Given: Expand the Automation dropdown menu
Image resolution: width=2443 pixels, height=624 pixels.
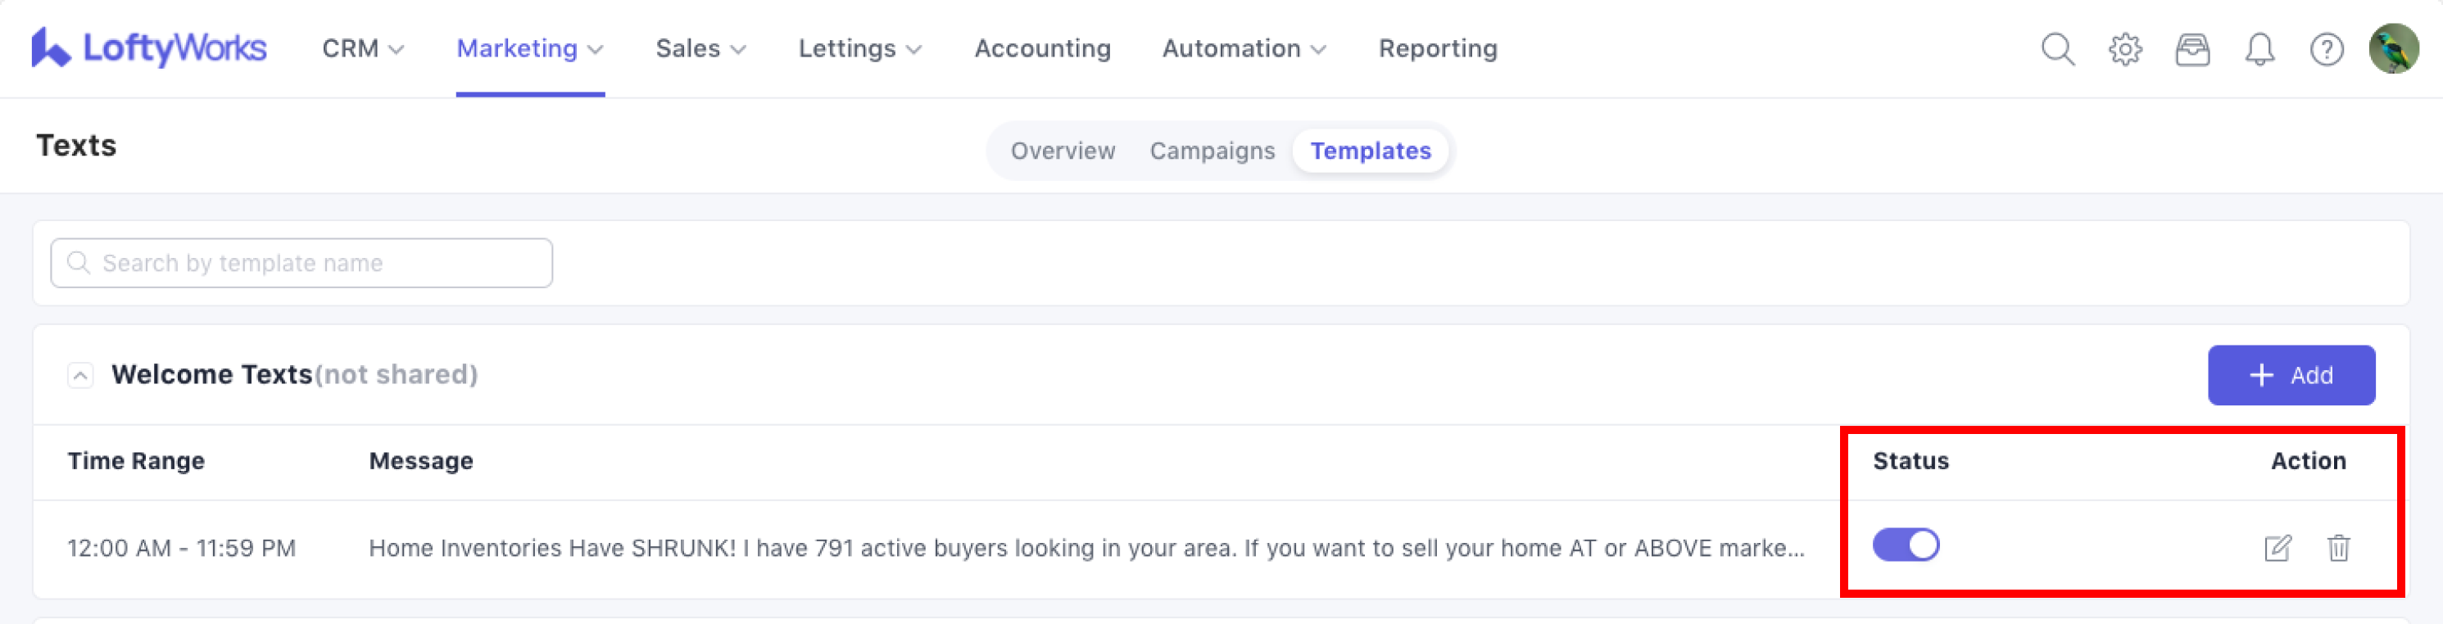Looking at the screenshot, I should tap(1244, 48).
